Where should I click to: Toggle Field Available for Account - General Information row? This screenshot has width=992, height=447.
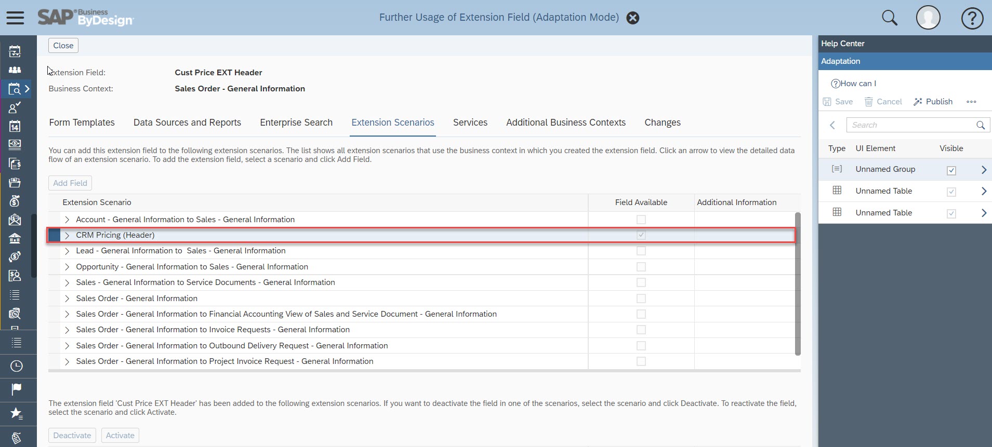(641, 220)
